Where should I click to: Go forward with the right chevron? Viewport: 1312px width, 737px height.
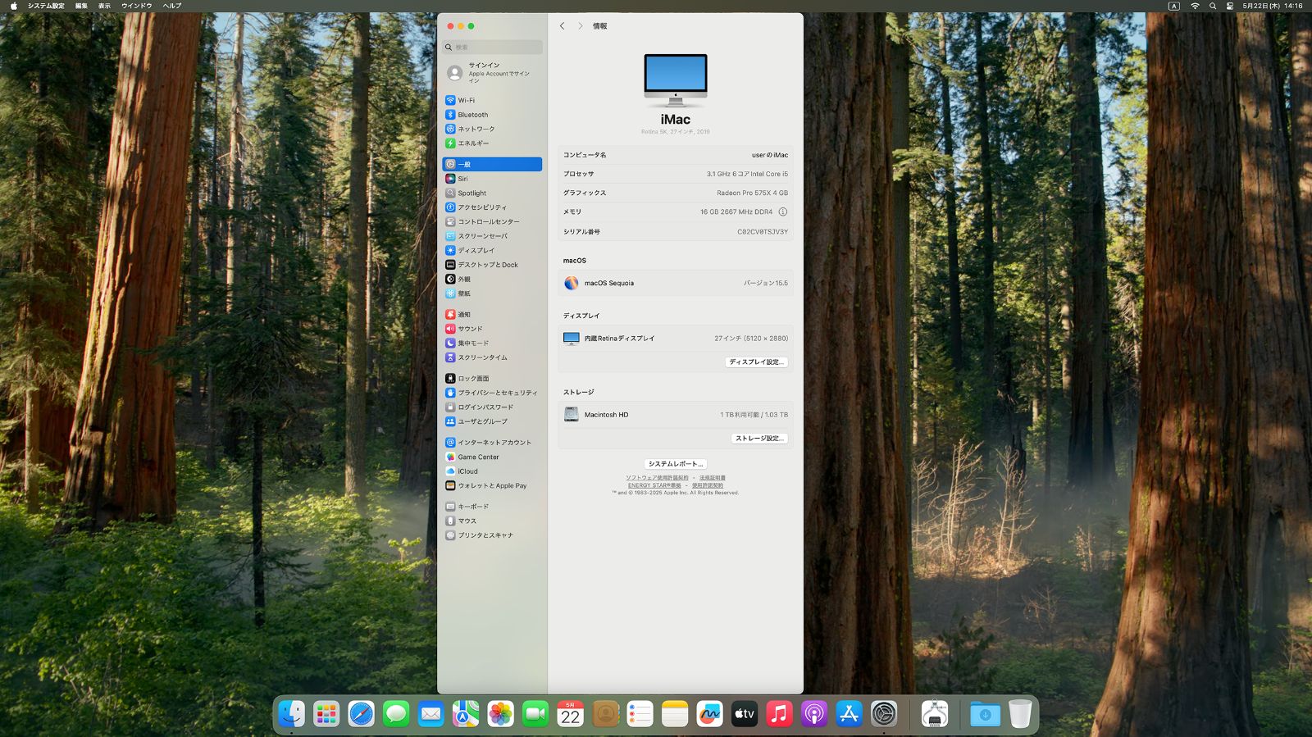(581, 26)
